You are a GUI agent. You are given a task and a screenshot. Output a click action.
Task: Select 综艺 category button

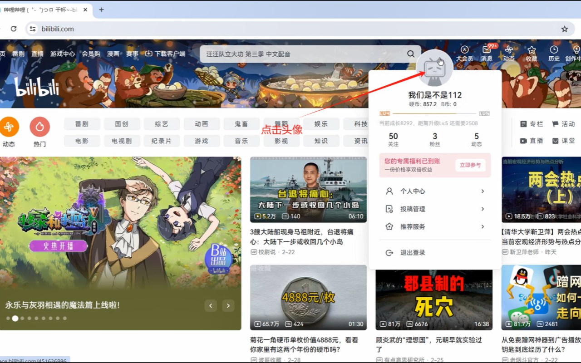pos(162,124)
